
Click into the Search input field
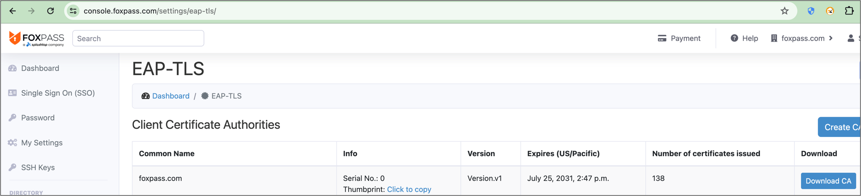coord(138,38)
